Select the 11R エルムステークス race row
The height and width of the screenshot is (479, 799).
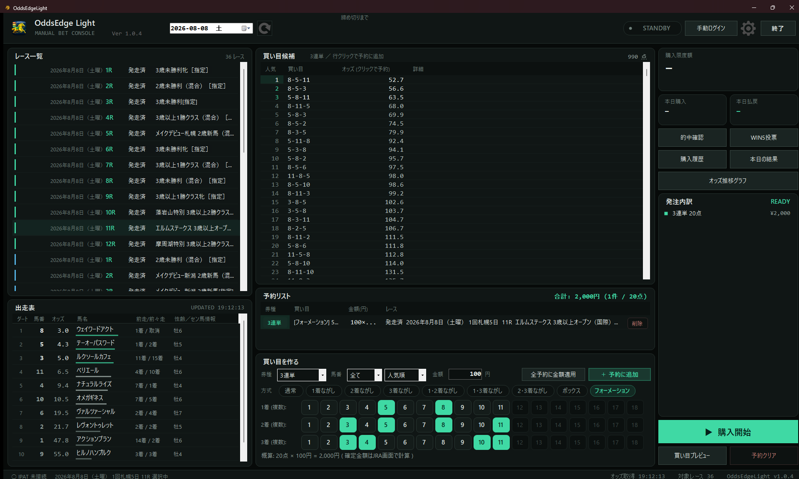pyautogui.click(x=127, y=228)
